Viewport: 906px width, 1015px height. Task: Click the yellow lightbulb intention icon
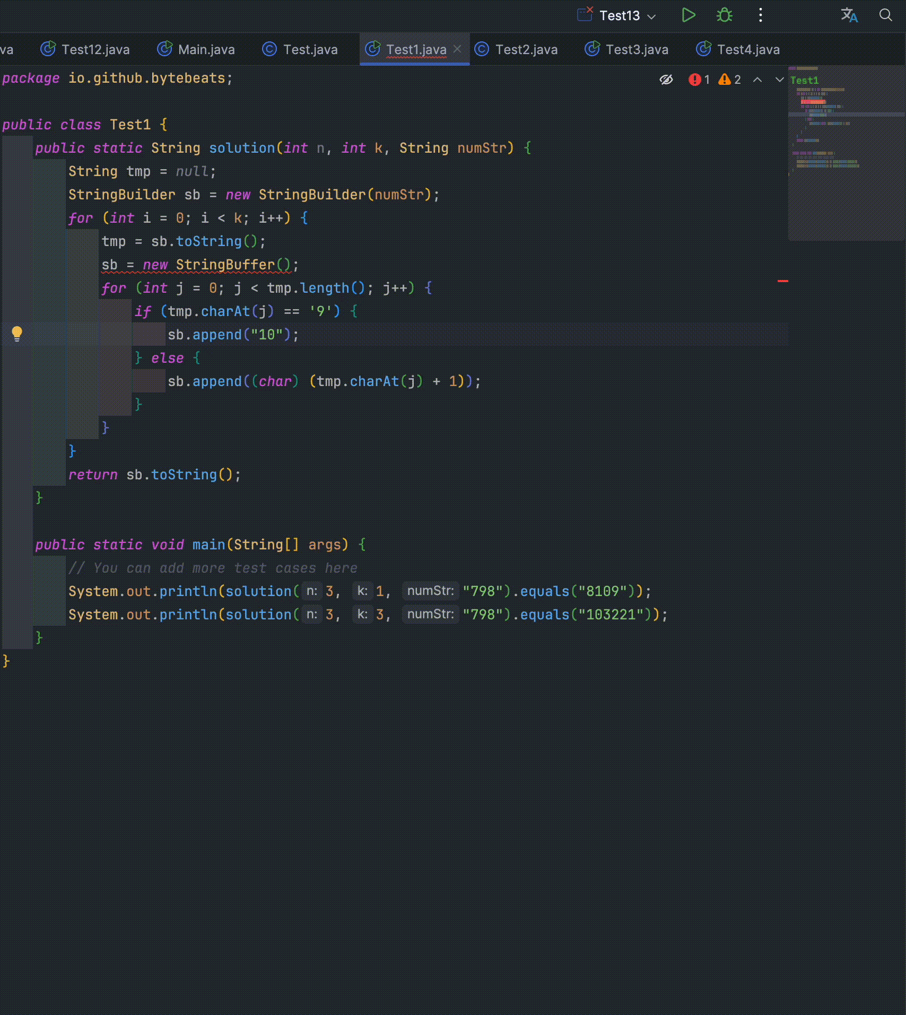18,334
